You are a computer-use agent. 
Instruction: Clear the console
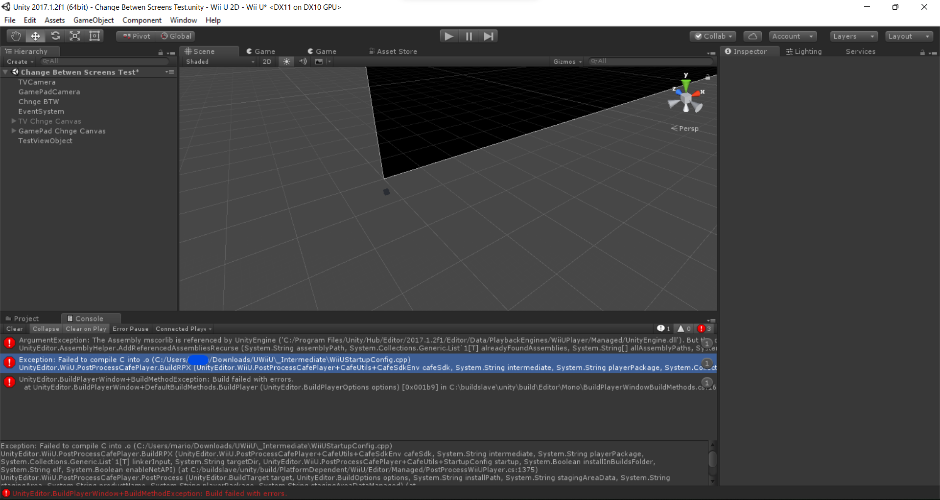14,329
